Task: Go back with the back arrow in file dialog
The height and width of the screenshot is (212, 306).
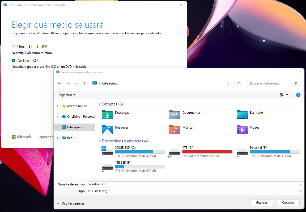Action: [x=59, y=83]
